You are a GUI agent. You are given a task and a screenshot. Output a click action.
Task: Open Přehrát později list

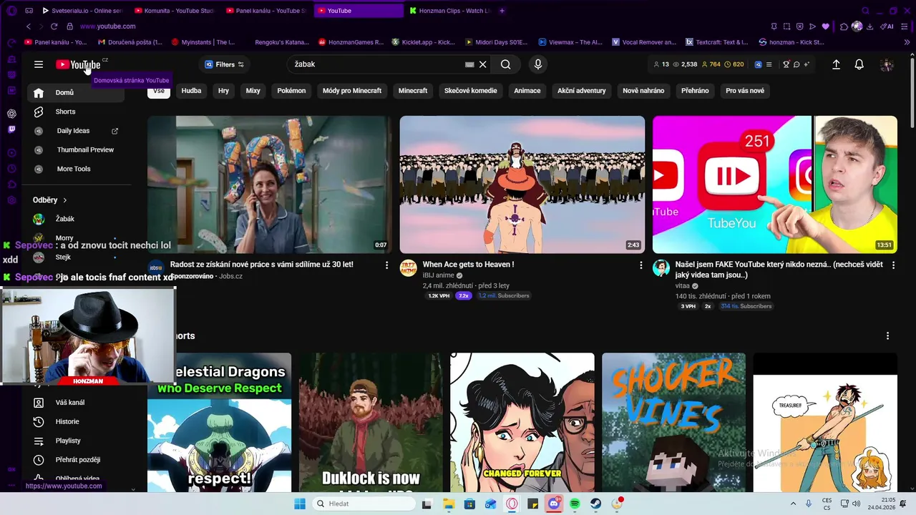76,460
